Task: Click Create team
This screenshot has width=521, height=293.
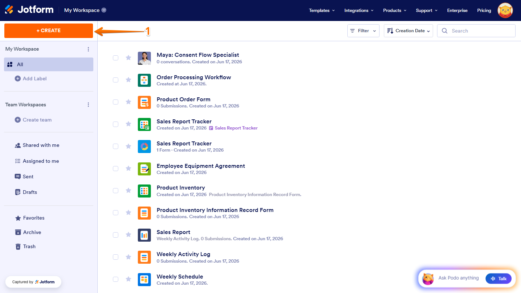Action: 33,120
